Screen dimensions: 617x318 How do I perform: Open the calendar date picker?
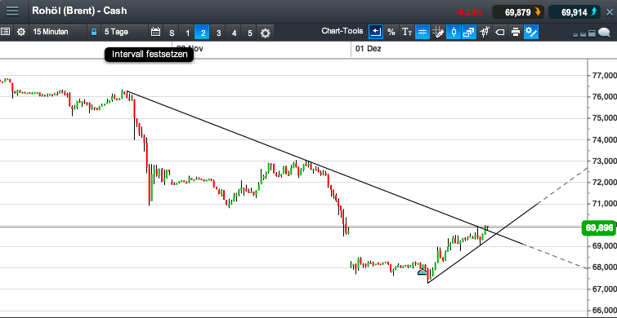click(x=156, y=32)
